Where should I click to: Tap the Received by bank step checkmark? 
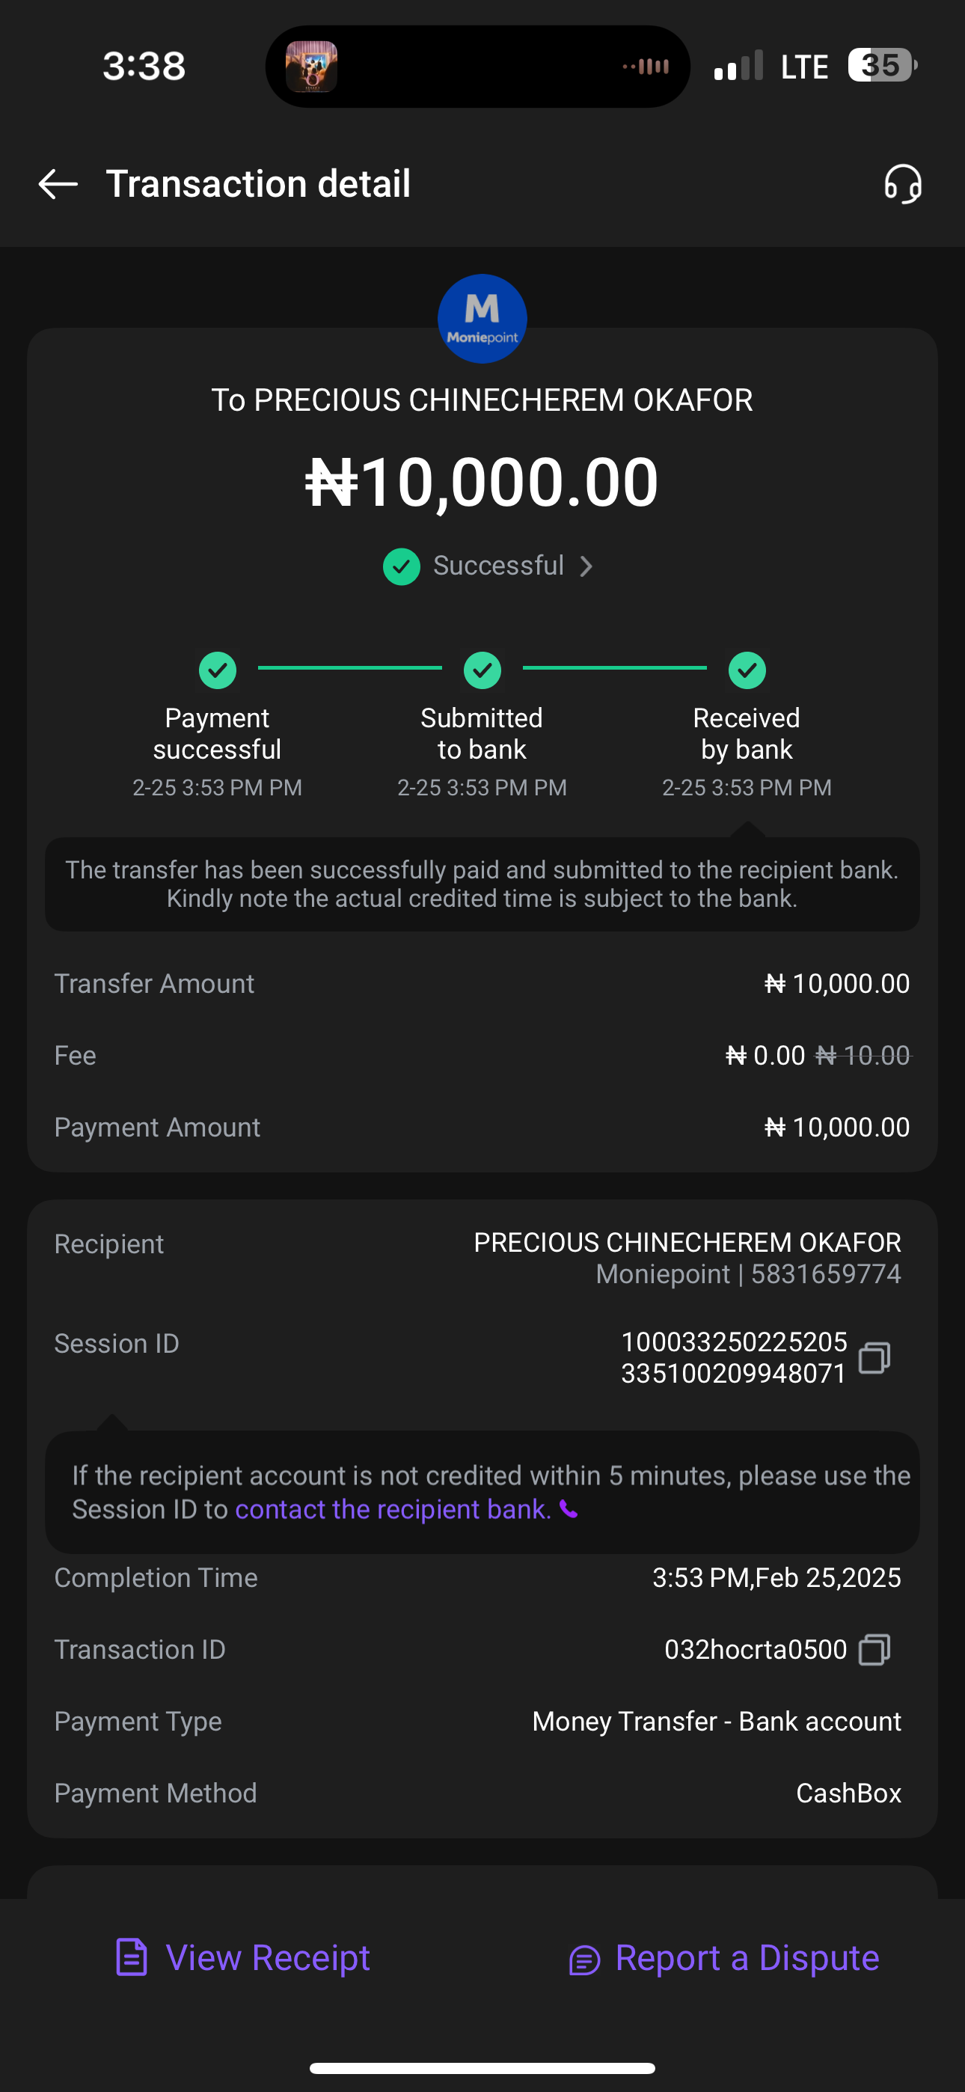point(747,670)
